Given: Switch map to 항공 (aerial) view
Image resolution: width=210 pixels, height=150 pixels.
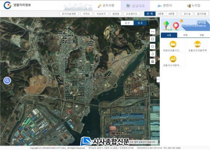Looking at the screenshot, I should pos(140,23).
